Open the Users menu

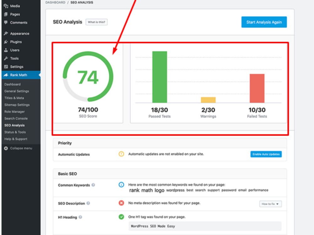point(21,50)
